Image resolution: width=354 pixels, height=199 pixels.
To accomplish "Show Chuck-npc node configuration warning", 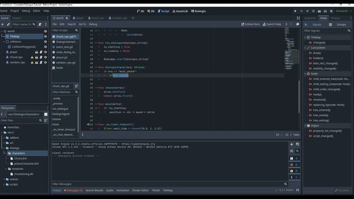I will pos(32,57).
